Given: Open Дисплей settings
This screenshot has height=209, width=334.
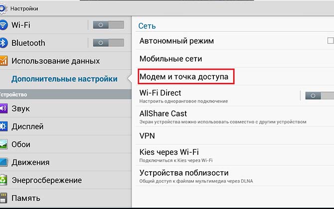Looking at the screenshot, I should coord(66,126).
